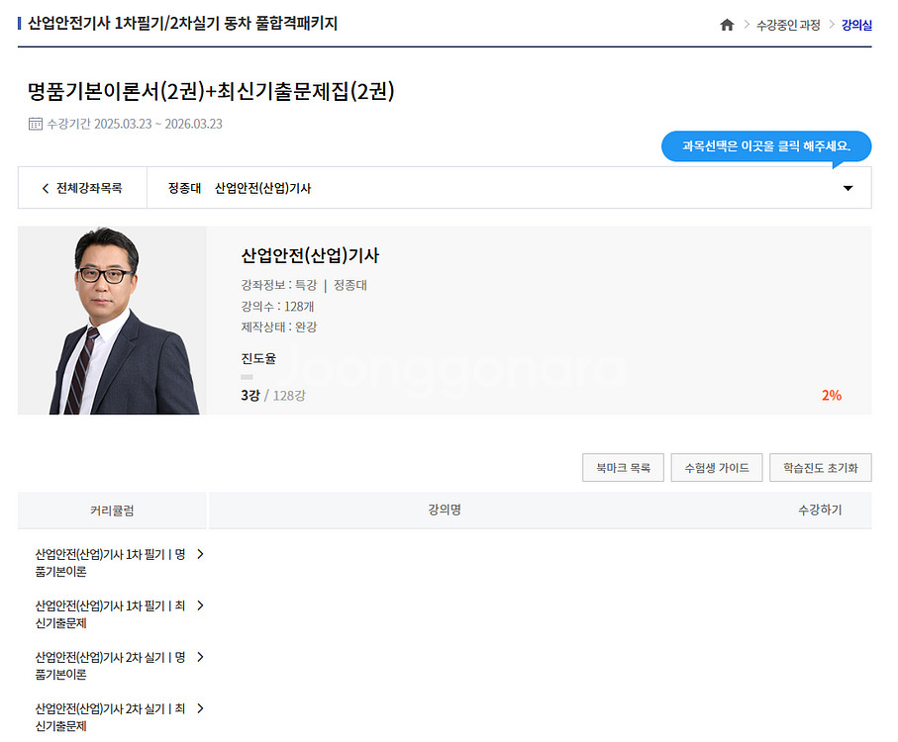Open the 수험생 가이드 button
The height and width of the screenshot is (742, 898).
(x=717, y=467)
